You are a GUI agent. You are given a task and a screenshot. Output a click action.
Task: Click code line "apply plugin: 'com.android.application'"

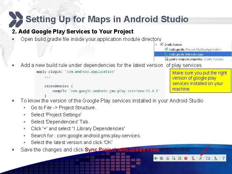click(76, 72)
